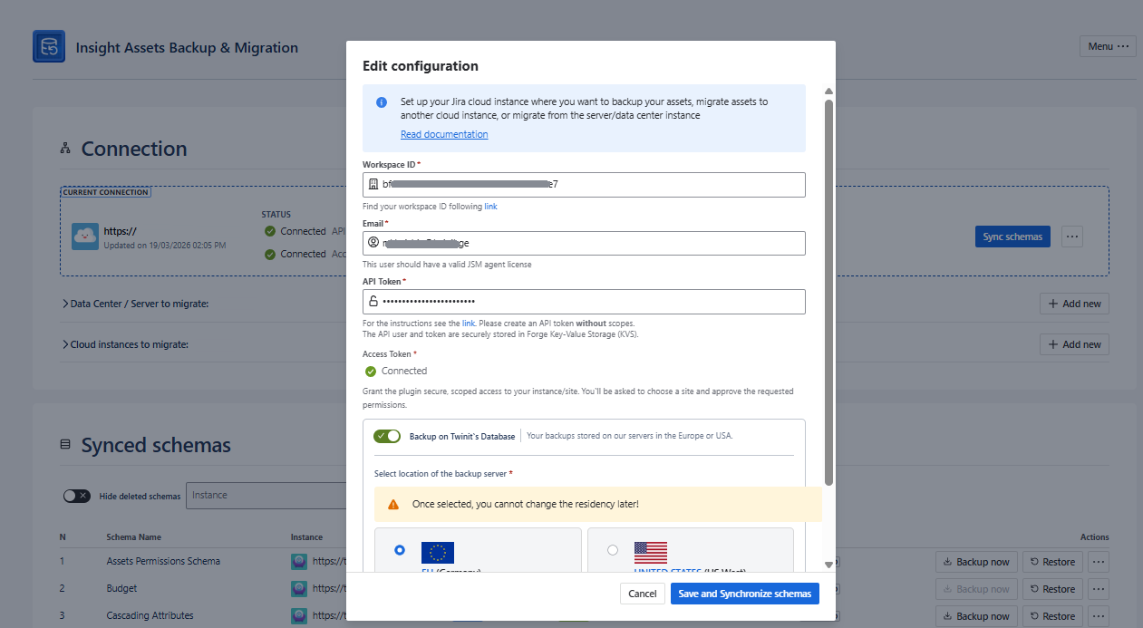
Task: Click Add new for Cloud instances
Action: (1074, 344)
